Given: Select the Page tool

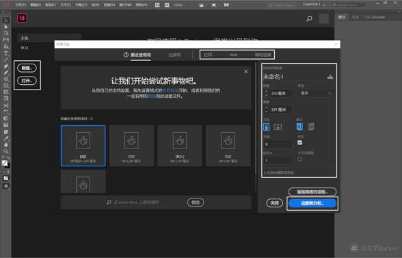Looking at the screenshot, I should [x=6, y=33].
